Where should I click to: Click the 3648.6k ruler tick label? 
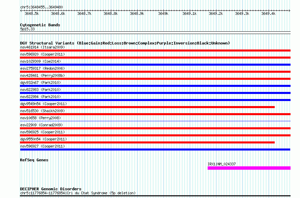58,13
